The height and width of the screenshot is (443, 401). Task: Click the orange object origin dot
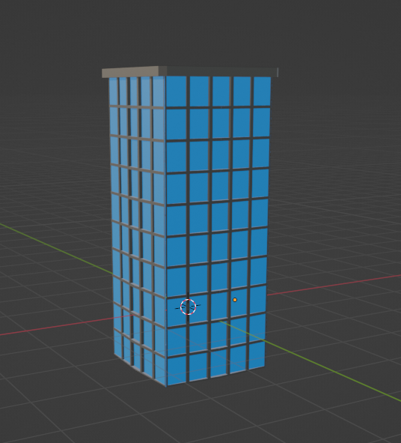coord(235,300)
